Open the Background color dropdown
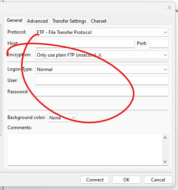This screenshot has height=190, width=178. 62,118
